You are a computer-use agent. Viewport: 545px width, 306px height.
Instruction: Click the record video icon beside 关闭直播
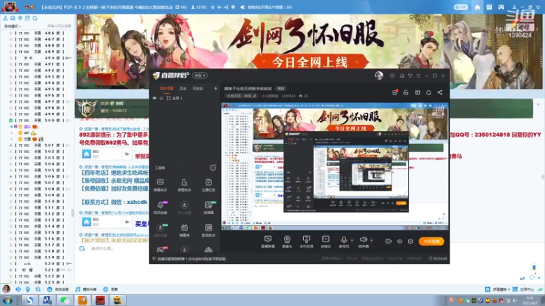click(388, 241)
